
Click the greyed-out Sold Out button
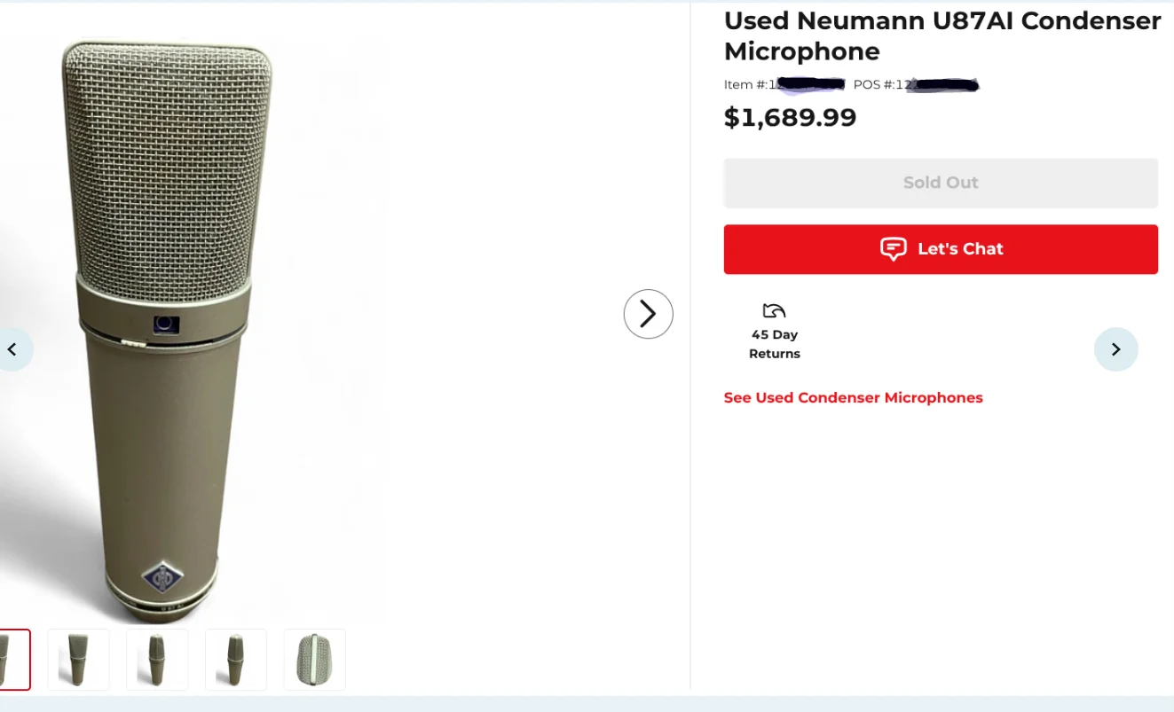click(941, 183)
